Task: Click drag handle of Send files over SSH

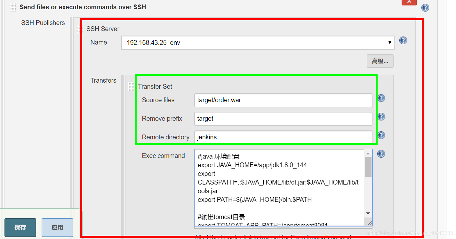Action: pyautogui.click(x=13, y=7)
